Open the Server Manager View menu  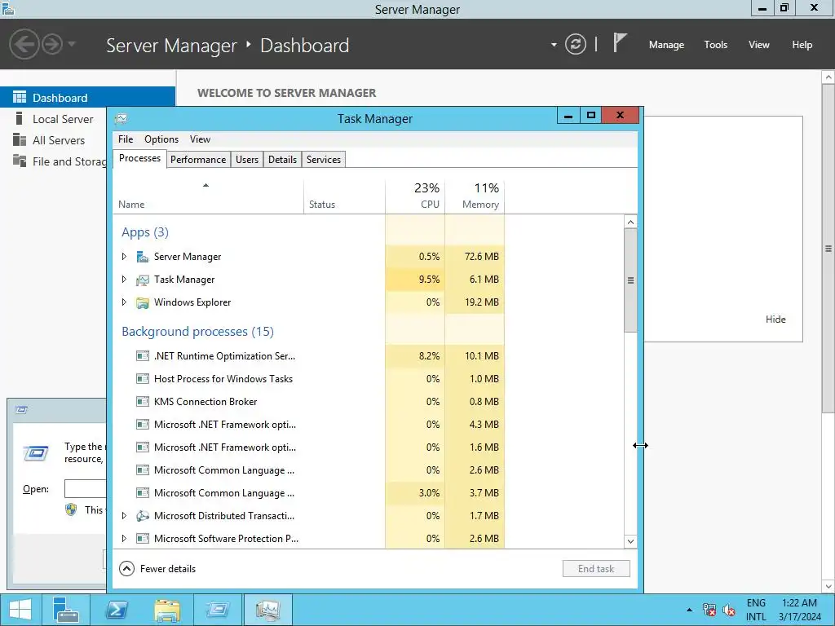click(759, 45)
